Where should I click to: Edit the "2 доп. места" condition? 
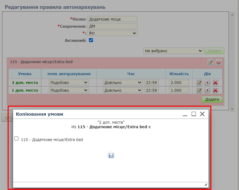click(199, 83)
